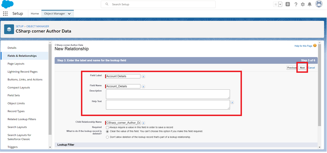Click the main page vertical scrollbar
The width and height of the screenshot is (327, 153).
(x=320, y=85)
